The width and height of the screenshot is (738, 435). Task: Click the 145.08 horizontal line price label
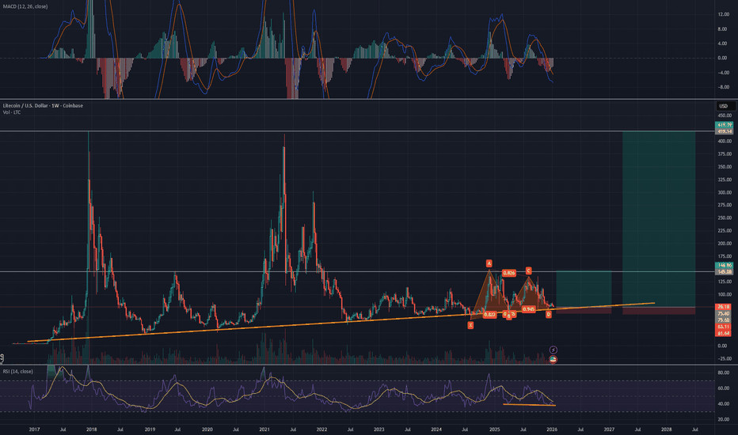coord(724,273)
